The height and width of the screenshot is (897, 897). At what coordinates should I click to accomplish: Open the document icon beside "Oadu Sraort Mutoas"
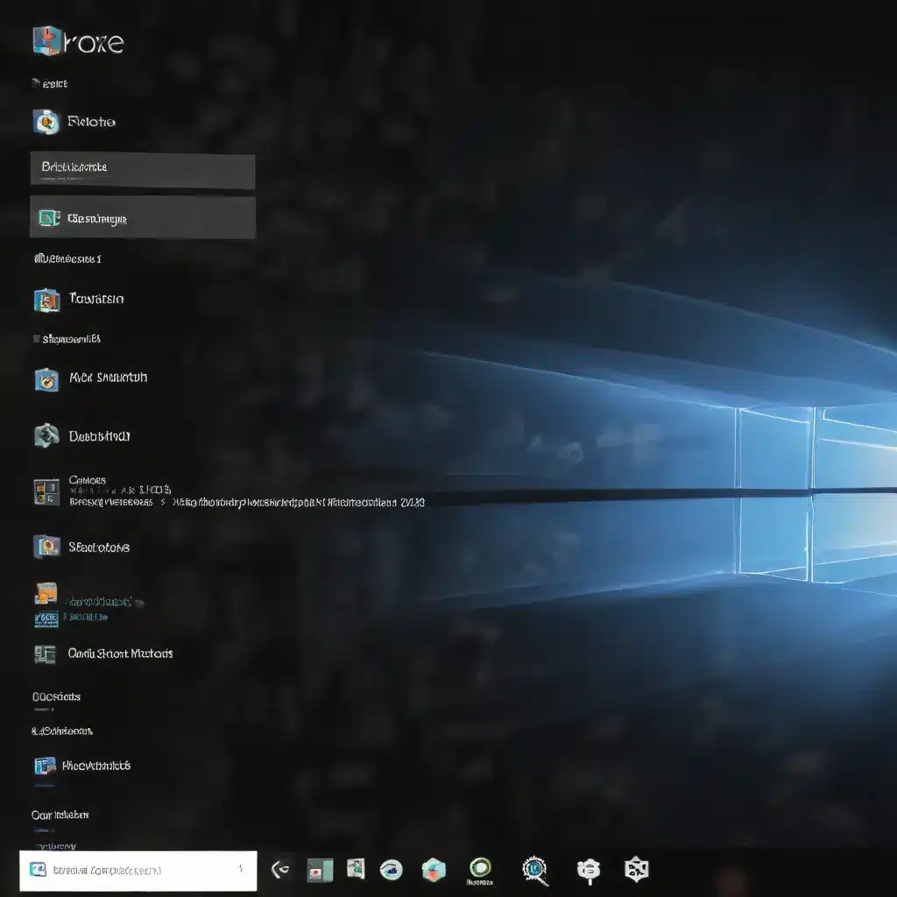coord(46,654)
